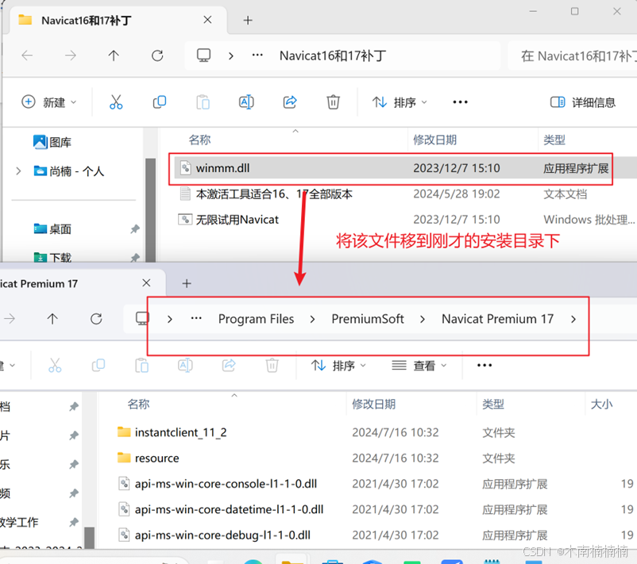Expand 尚楠 - 个人 tree node

(18, 171)
